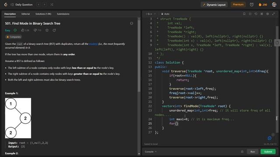Screen dimensions: 280x157
Task: Reset code to default icon
Action: (x=256, y=14)
